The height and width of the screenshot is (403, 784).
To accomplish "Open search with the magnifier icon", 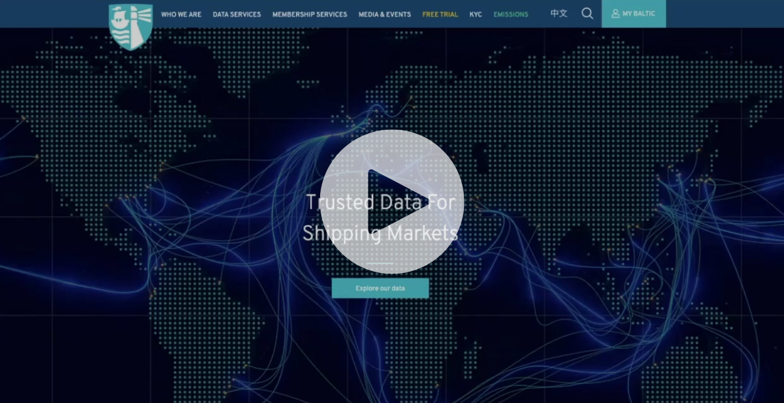I will pos(587,14).
